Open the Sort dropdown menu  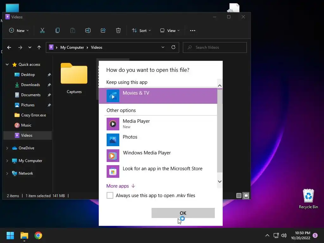tap(141, 31)
